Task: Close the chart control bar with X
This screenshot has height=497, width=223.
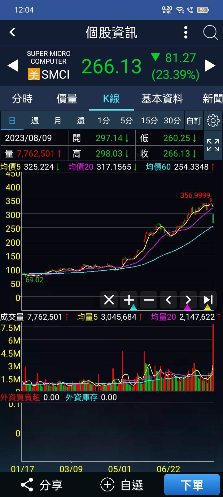Action: tap(109, 300)
